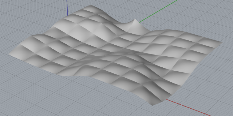Screen dimensions: 233x116
Task: Pick the far top corner of the surface
Action: coord(90,6)
